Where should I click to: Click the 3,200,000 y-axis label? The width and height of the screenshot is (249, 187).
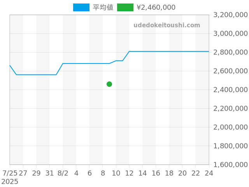(231, 15)
